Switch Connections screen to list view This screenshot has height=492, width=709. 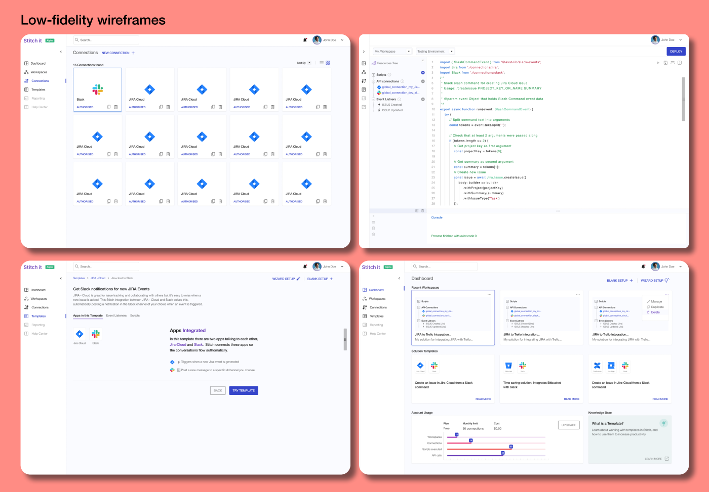(322, 63)
